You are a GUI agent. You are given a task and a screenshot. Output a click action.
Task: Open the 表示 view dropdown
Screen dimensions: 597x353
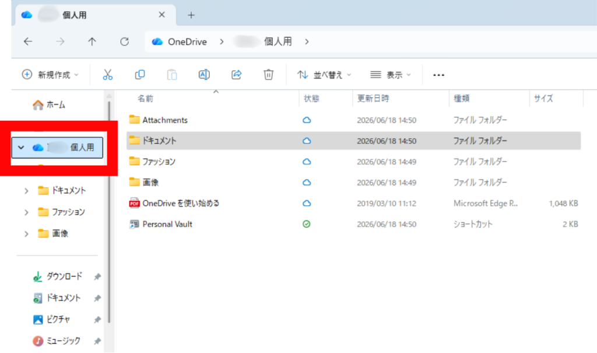point(391,75)
